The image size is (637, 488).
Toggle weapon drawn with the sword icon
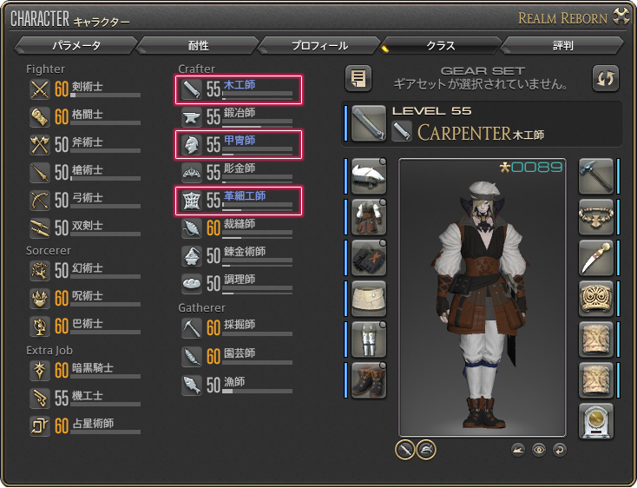pos(404,450)
